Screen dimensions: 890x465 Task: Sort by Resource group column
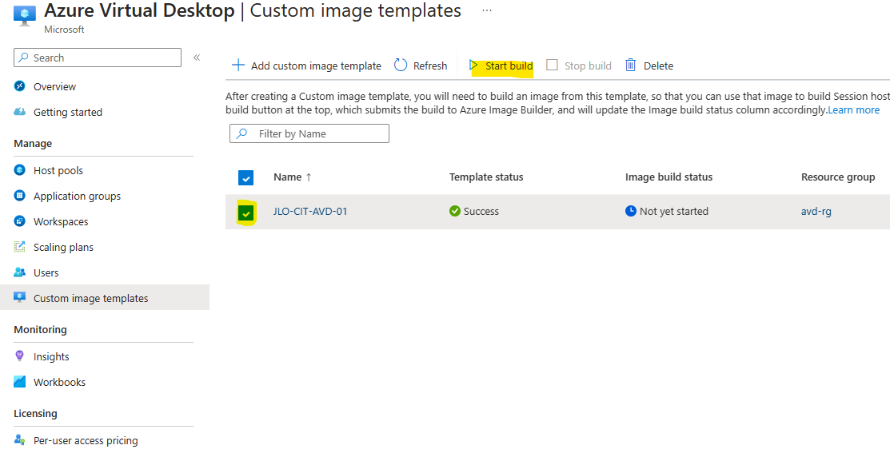coord(838,177)
